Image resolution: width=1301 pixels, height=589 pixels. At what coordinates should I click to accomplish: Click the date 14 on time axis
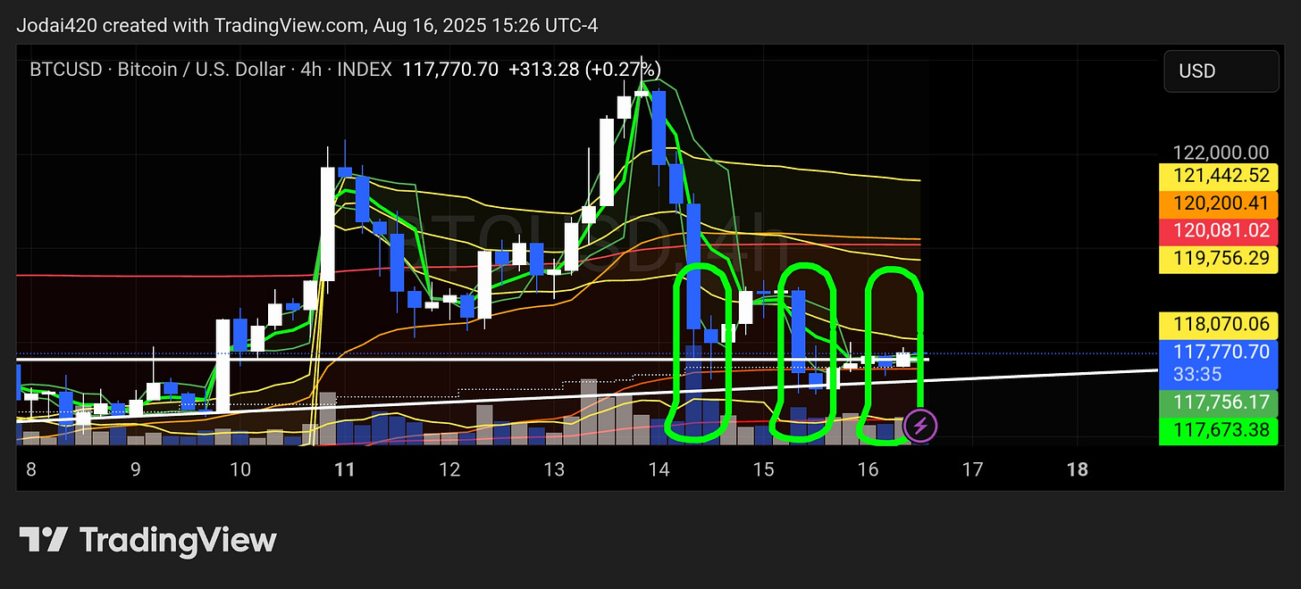(659, 469)
